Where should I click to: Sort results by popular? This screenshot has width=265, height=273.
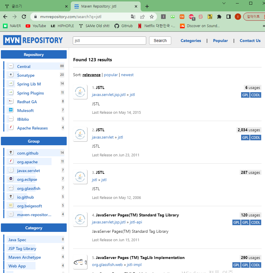[x=111, y=75]
